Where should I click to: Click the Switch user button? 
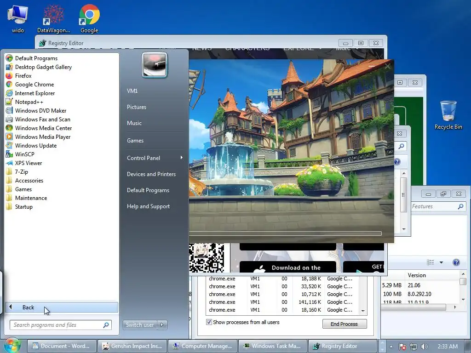140,325
